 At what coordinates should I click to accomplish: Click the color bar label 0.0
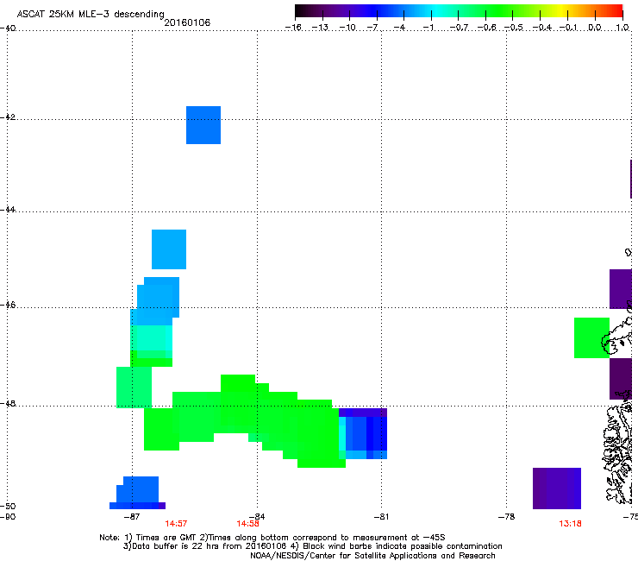(595, 28)
